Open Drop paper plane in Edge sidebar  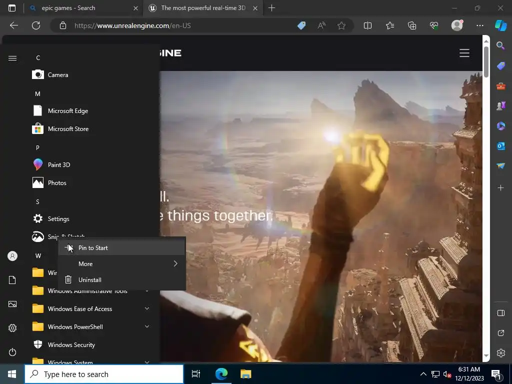tap(500, 166)
